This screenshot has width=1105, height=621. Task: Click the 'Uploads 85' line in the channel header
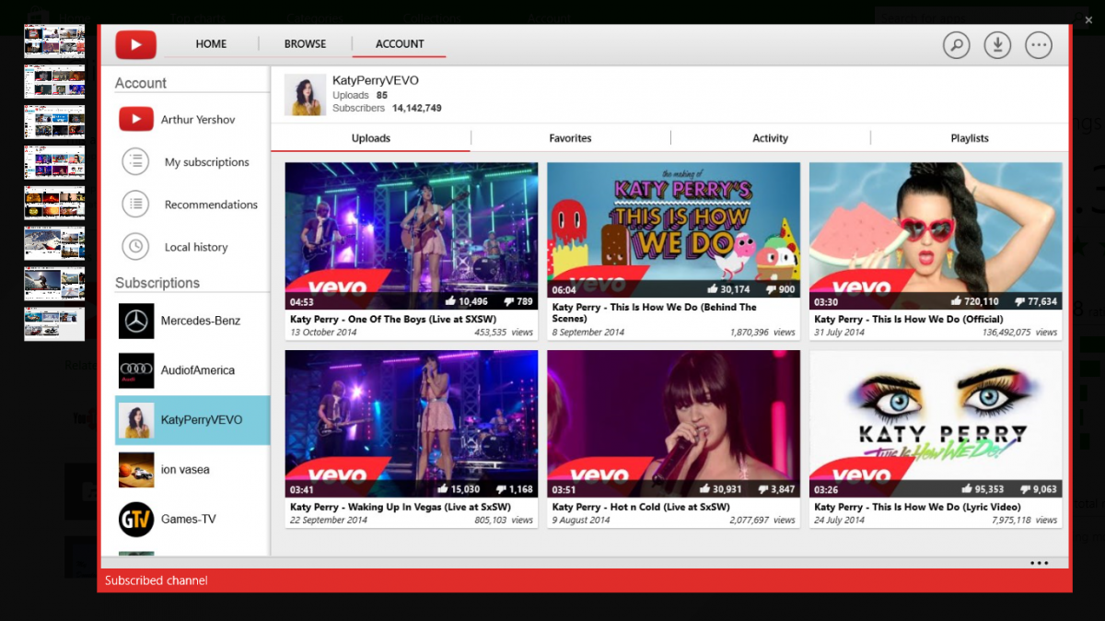point(360,96)
